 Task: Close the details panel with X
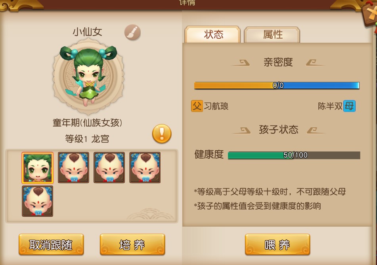click(371, 13)
